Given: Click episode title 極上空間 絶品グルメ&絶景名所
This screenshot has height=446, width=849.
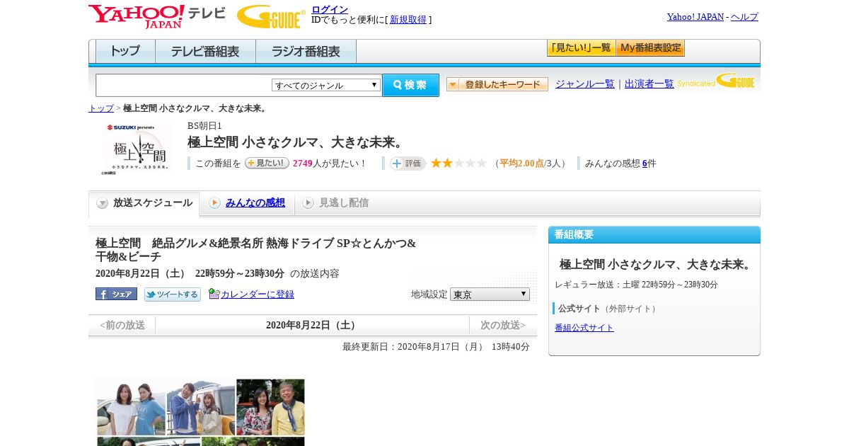Looking at the screenshot, I should coord(255,250).
